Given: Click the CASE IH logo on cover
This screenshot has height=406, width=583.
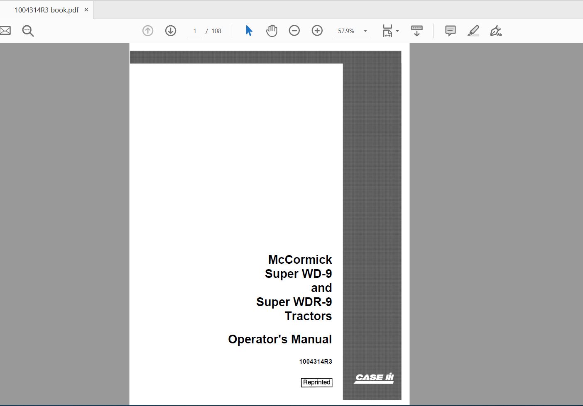Looking at the screenshot, I should point(374,378).
